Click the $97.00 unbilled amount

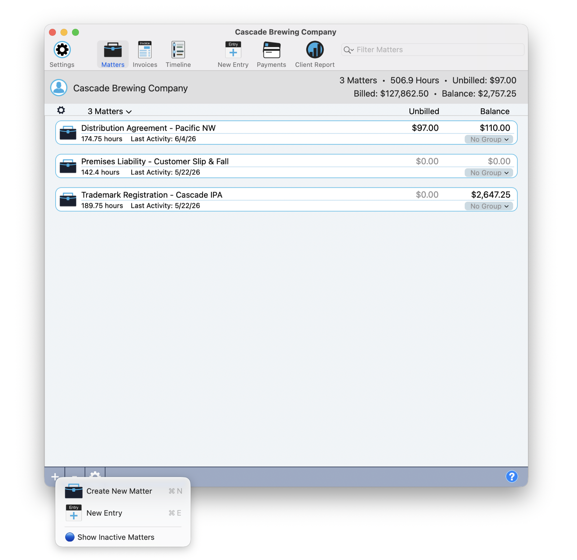click(x=425, y=128)
